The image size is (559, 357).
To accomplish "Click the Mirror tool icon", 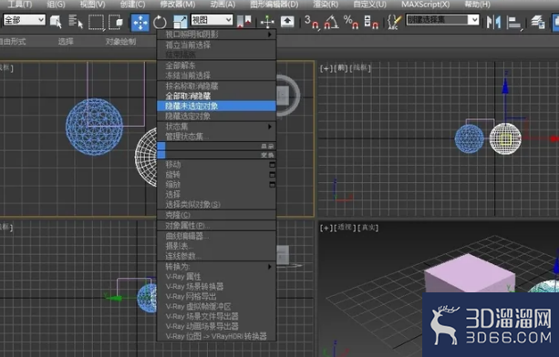I will 493,22.
